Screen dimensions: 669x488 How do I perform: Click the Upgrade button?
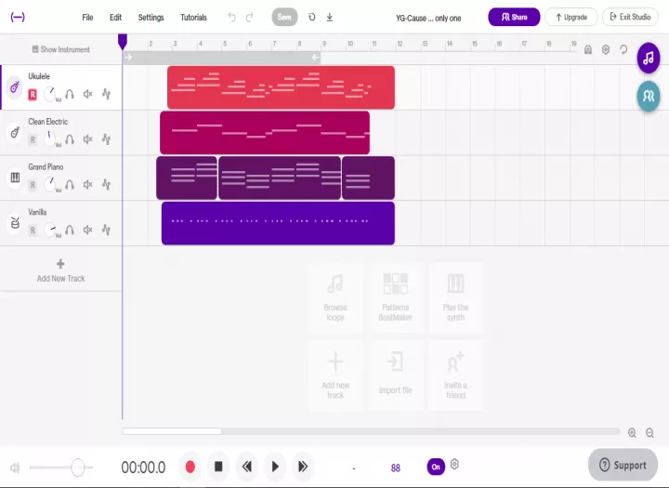pyautogui.click(x=571, y=17)
